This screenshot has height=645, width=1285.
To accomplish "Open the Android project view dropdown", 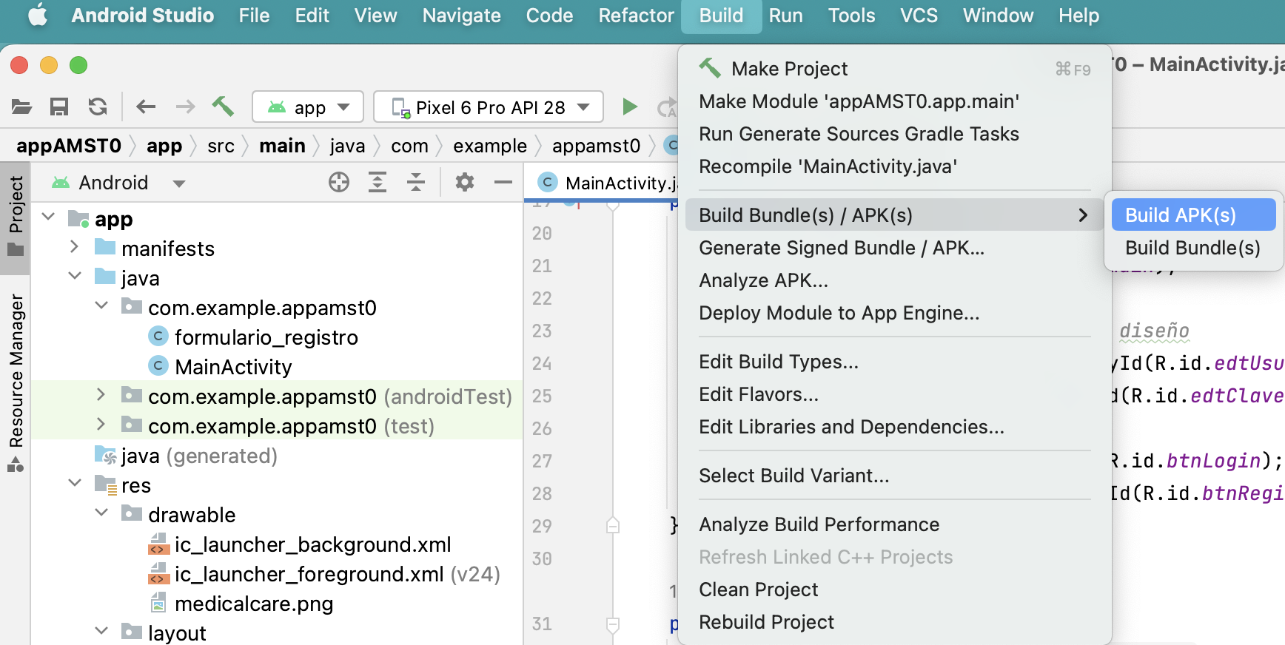I will point(118,183).
